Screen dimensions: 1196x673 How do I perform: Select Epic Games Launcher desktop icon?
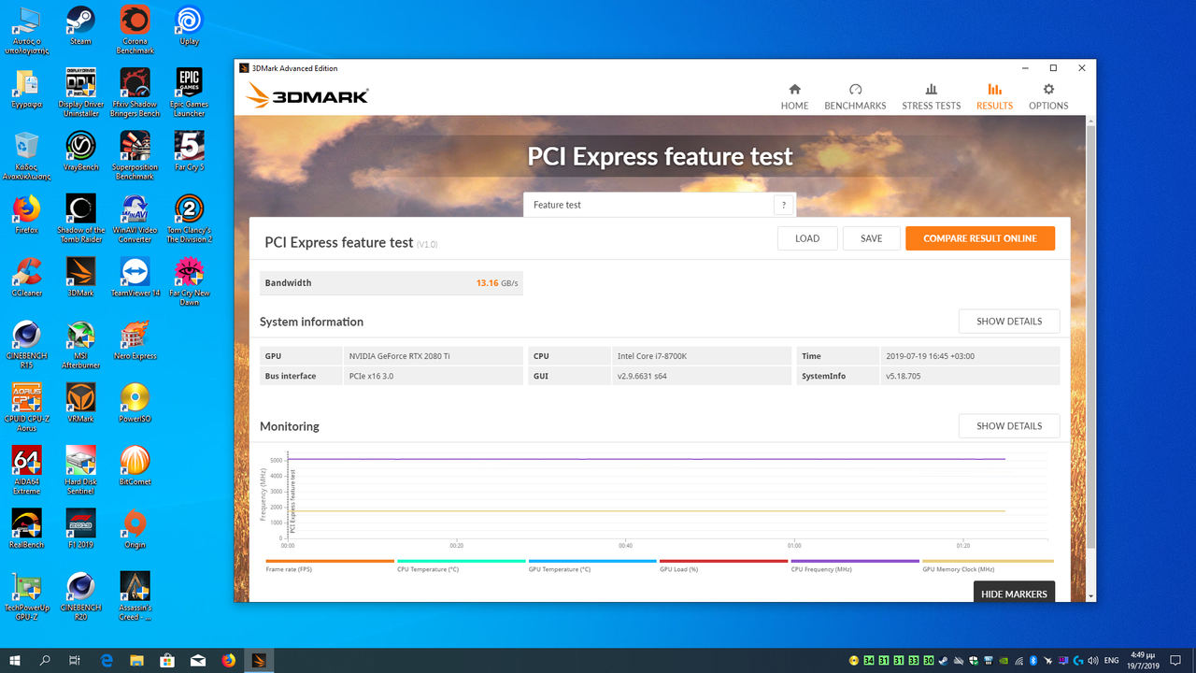[x=189, y=93]
